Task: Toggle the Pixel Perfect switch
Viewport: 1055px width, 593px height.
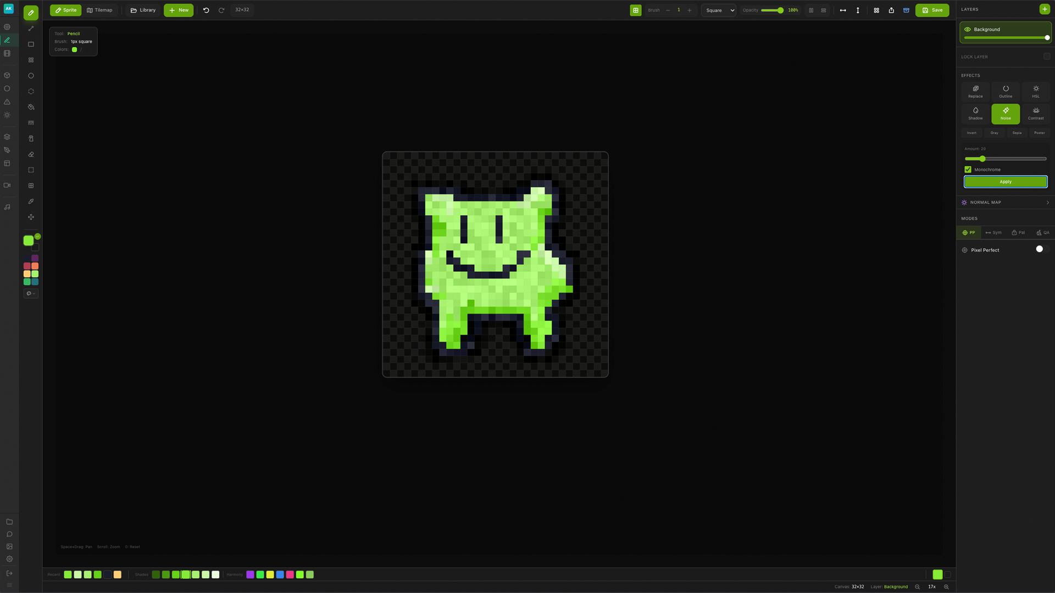Action: point(1040,249)
